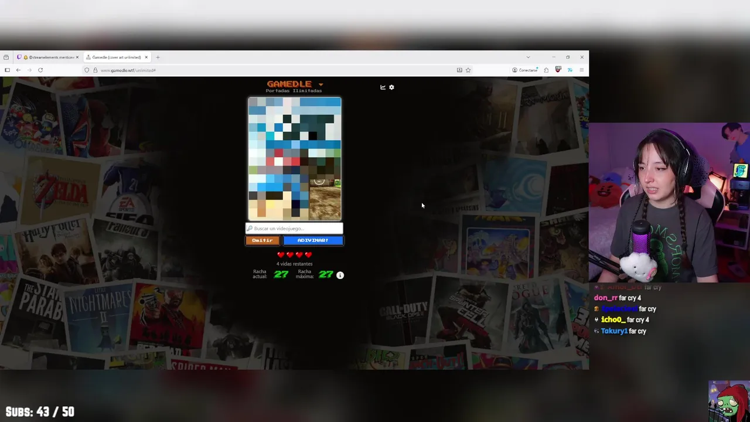
Task: Open a new browser tab
Action: pyautogui.click(x=158, y=57)
